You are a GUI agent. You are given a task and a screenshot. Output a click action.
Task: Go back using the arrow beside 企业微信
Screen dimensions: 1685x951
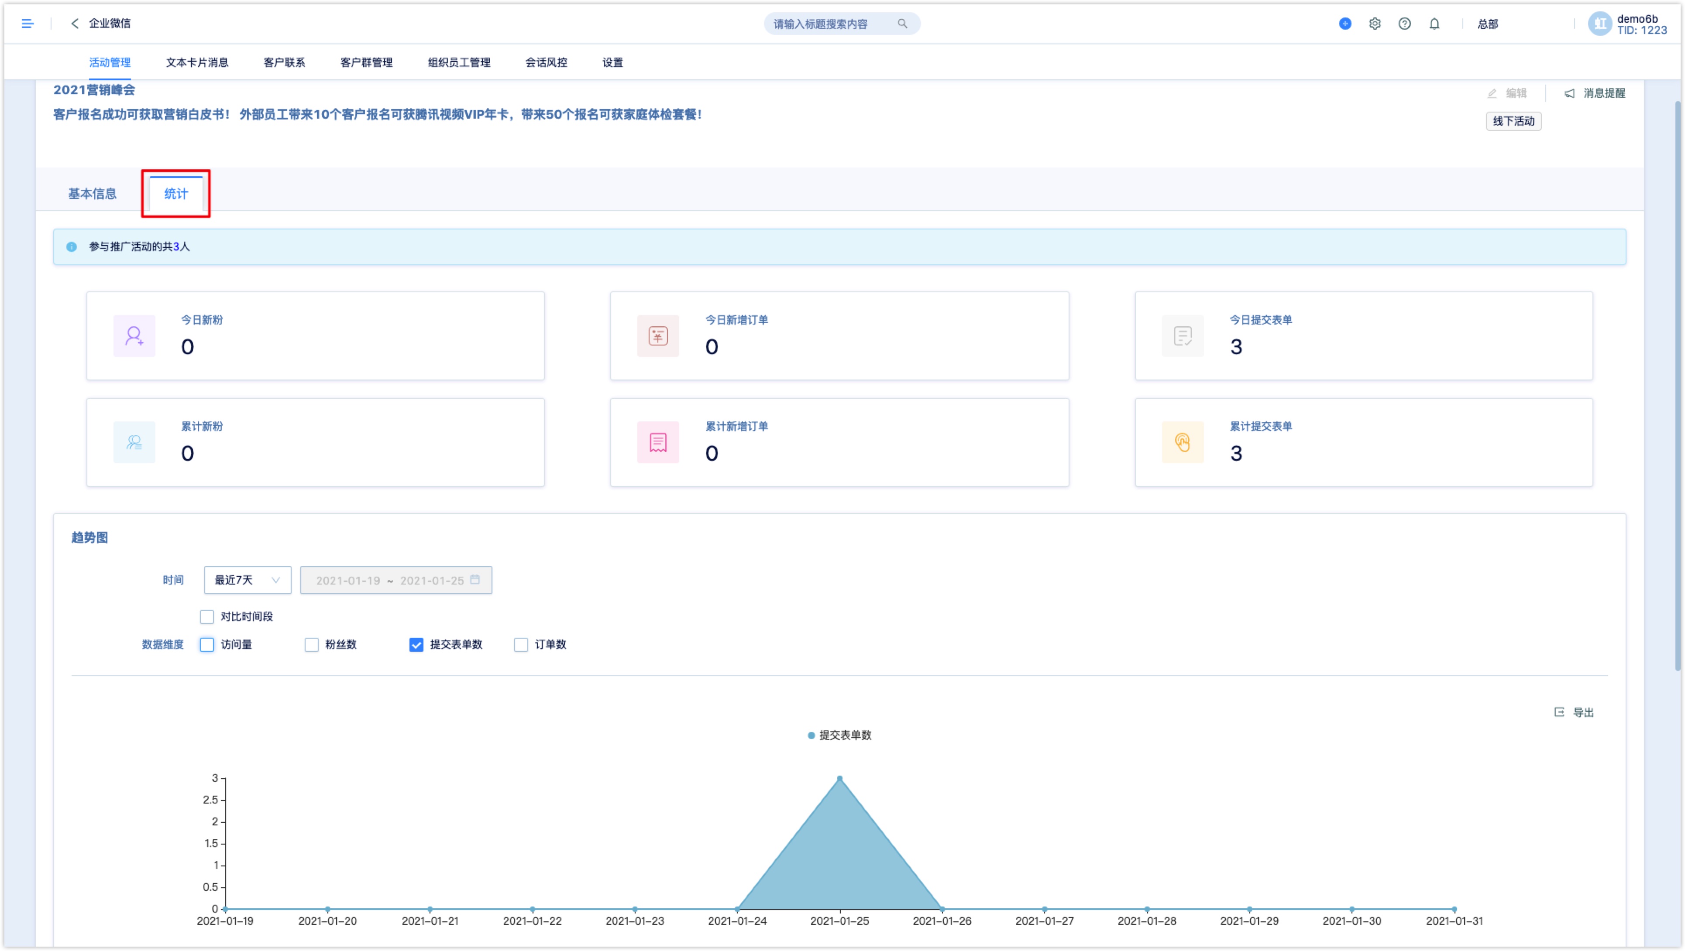point(75,24)
